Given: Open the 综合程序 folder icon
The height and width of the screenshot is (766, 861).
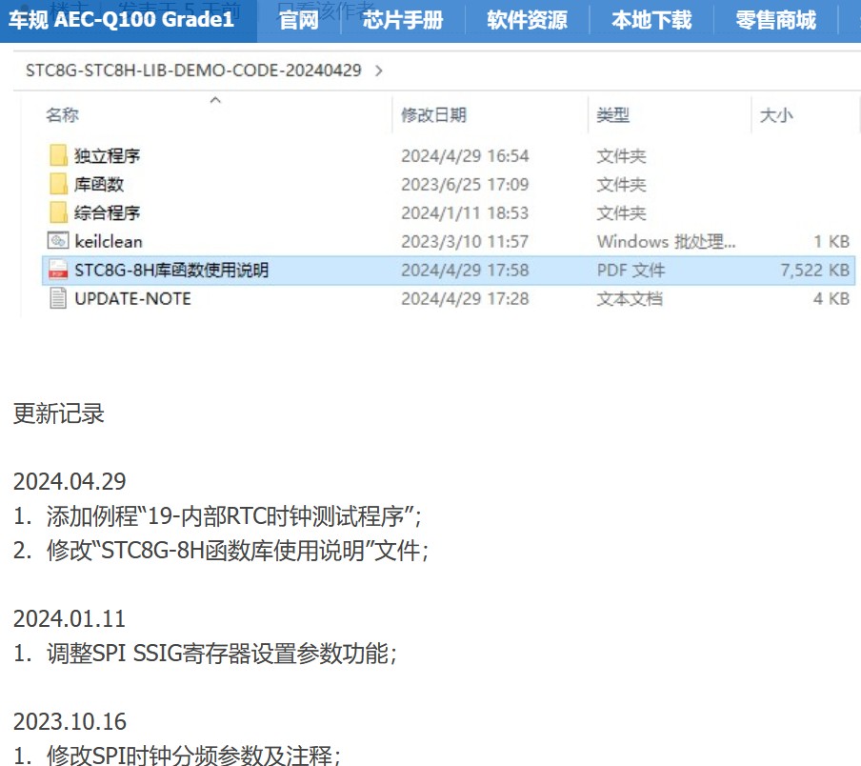Looking at the screenshot, I should [x=58, y=212].
